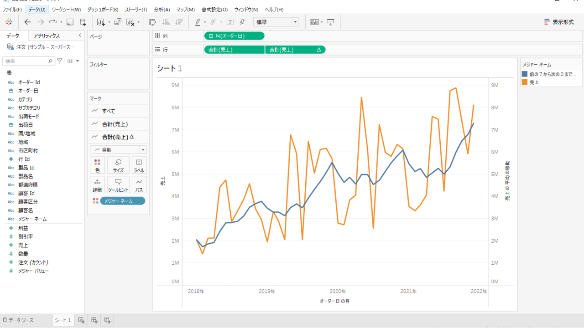This screenshot has height=328, width=584.
Task: Open Tooltip (ツールヒント) mark card button
Action: point(118,185)
